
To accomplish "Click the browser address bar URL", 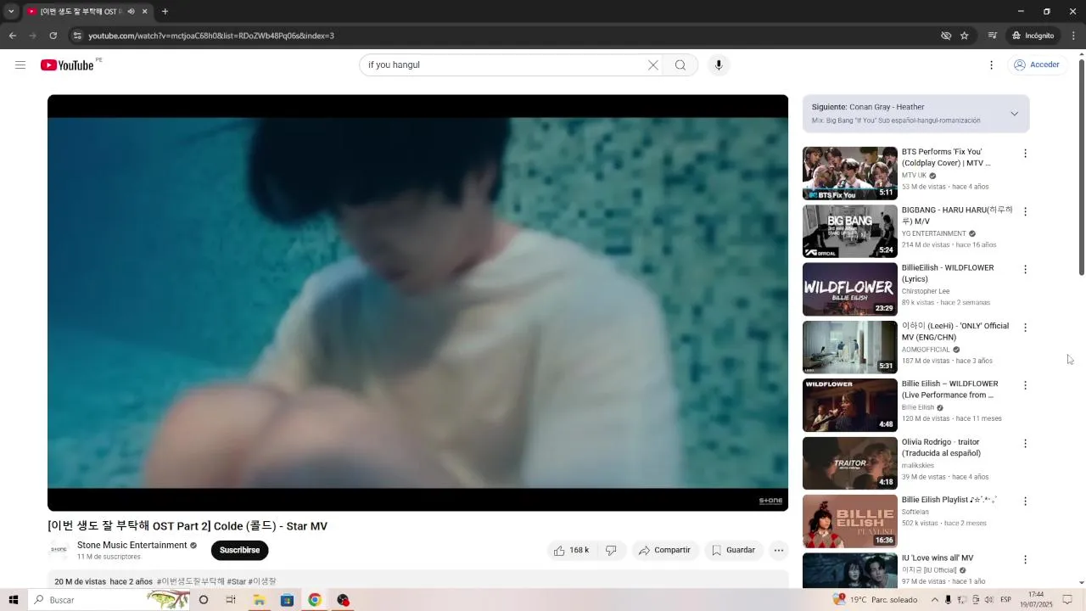I will (x=211, y=36).
